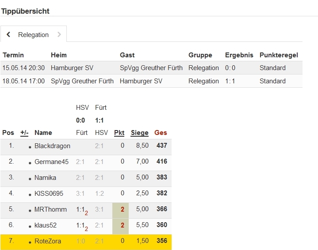Click trend dot beside klaus52

30,226
